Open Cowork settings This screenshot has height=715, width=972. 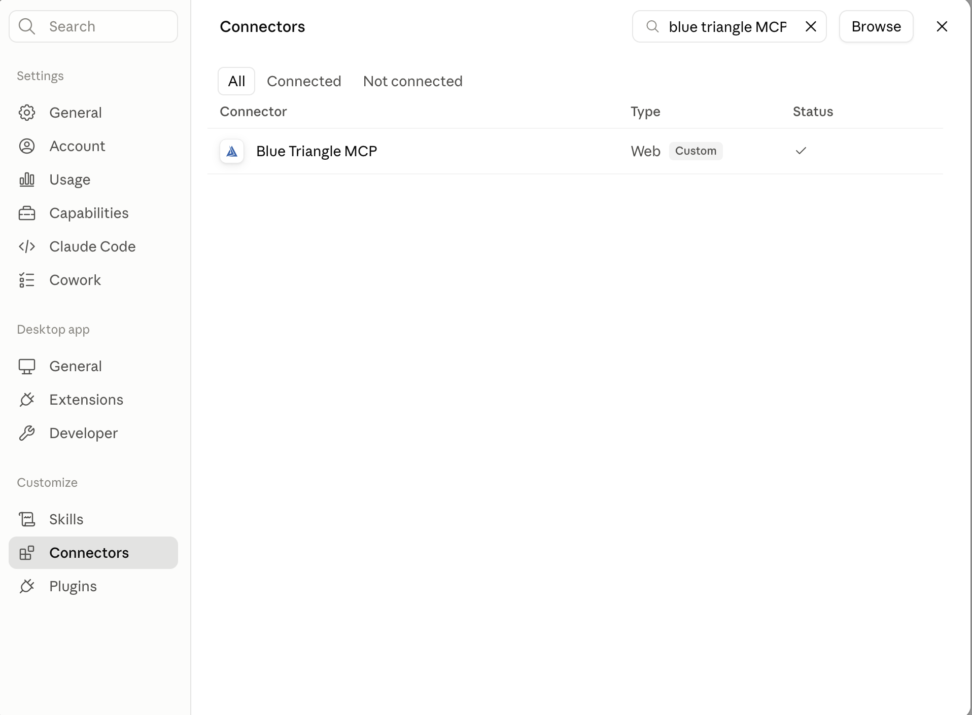pyautogui.click(x=93, y=280)
